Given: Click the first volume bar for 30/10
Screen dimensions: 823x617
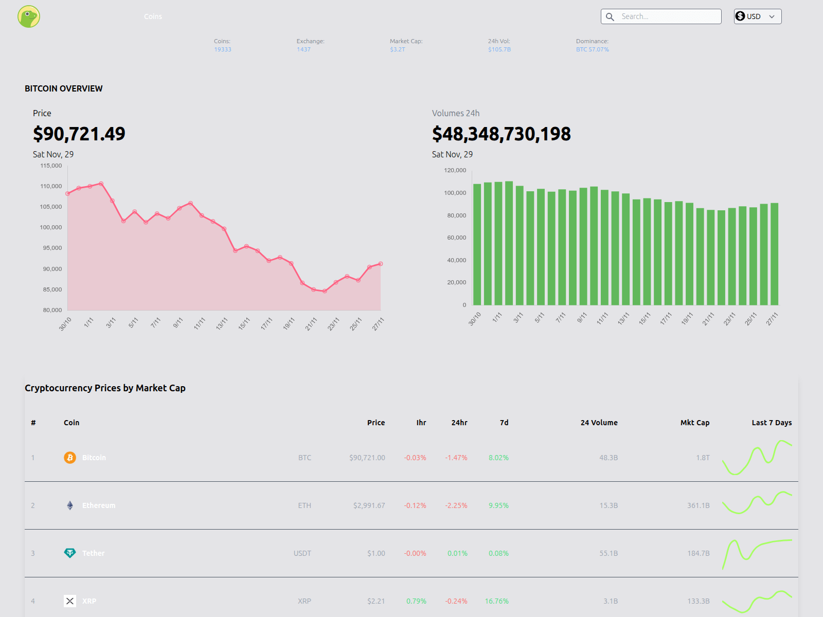Looking at the screenshot, I should pos(477,244).
